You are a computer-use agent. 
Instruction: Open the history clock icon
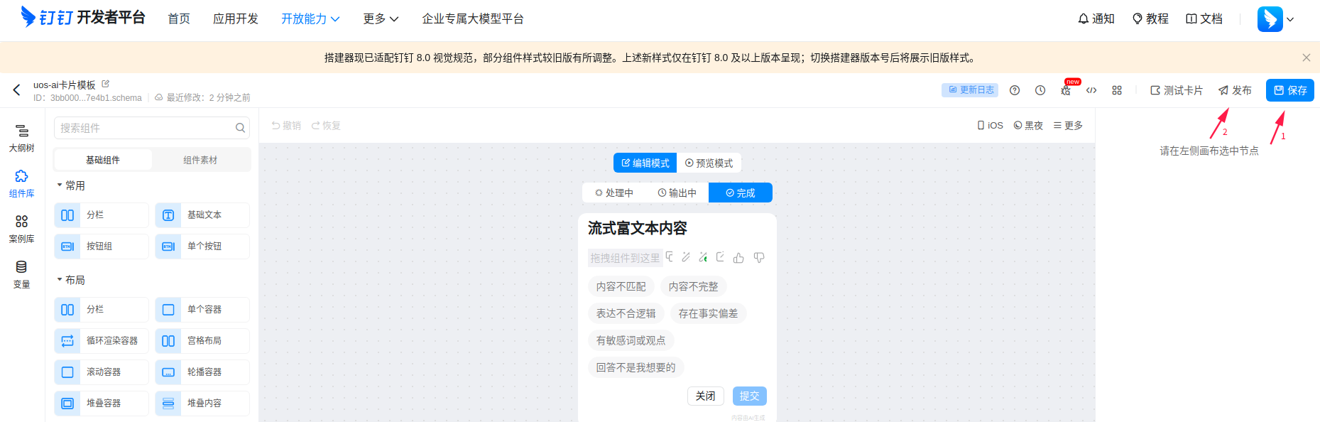[x=1040, y=90]
